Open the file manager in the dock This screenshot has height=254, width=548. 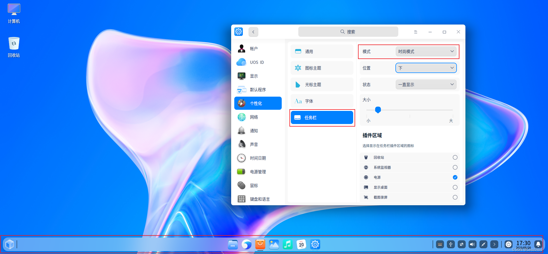pyautogui.click(x=233, y=244)
